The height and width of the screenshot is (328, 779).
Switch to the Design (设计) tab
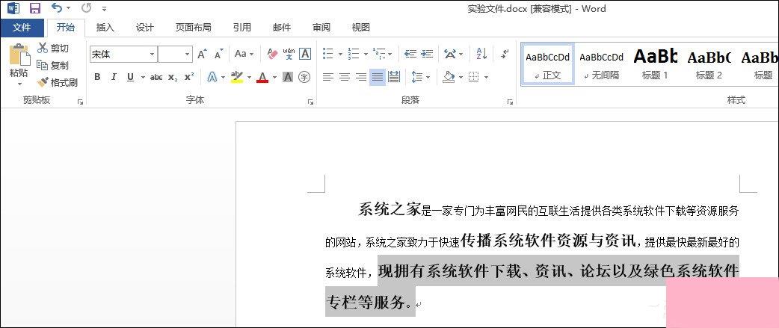pyautogui.click(x=144, y=28)
